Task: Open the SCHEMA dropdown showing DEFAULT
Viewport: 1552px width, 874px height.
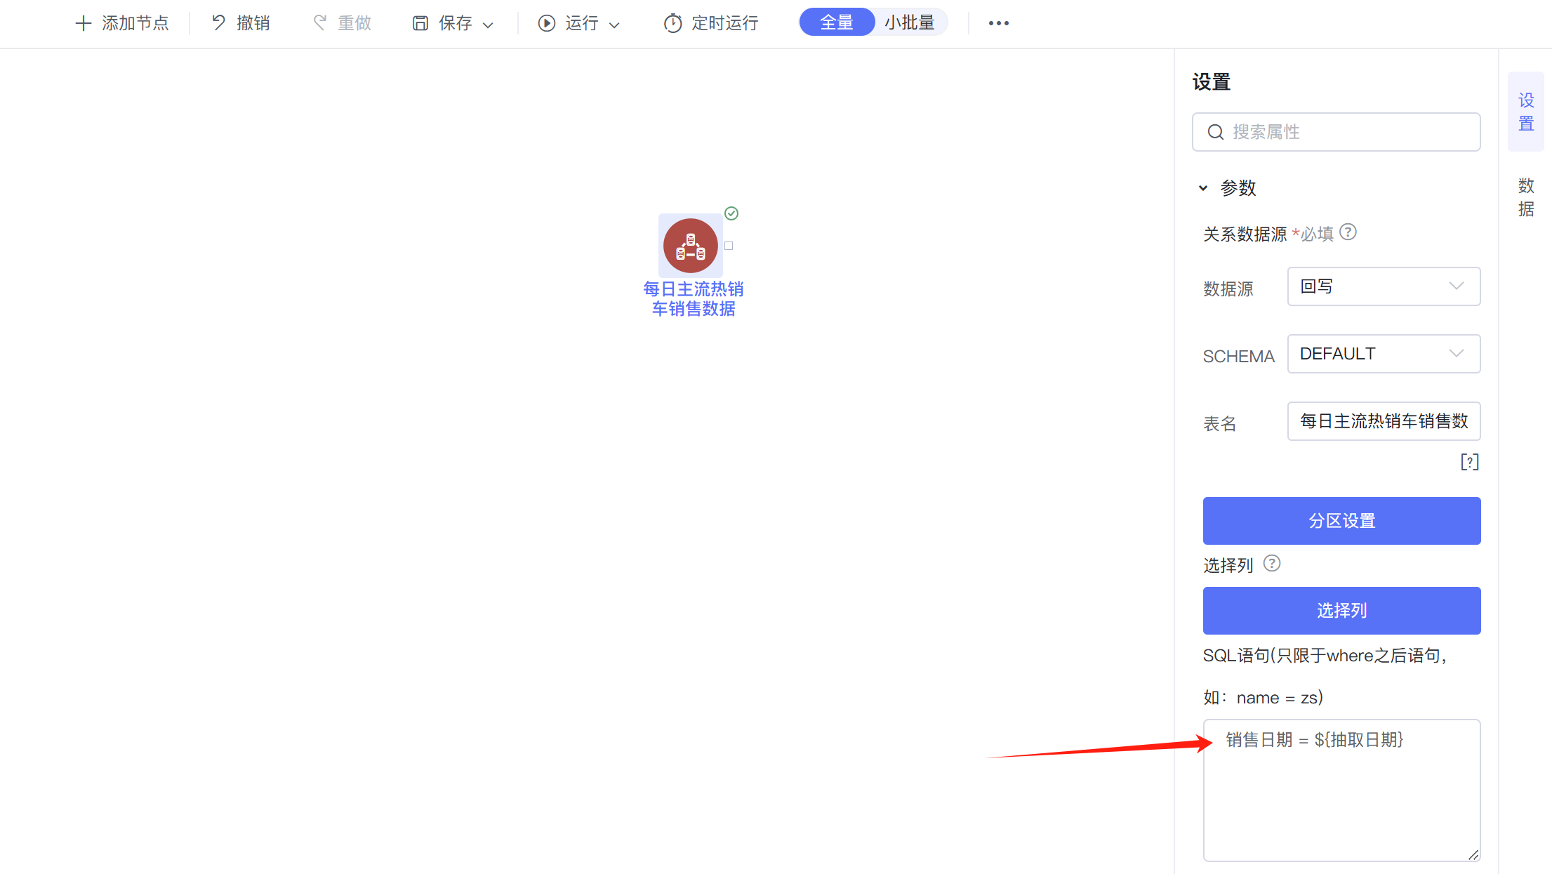Action: [x=1384, y=354]
